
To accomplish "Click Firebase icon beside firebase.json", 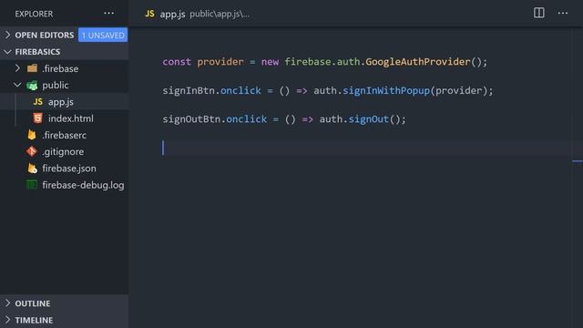I will 33,168.
